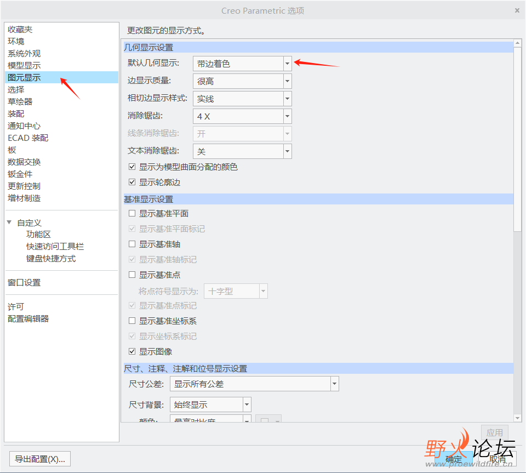Open the 消除锯齿 dropdown showing 4 X

(242, 116)
